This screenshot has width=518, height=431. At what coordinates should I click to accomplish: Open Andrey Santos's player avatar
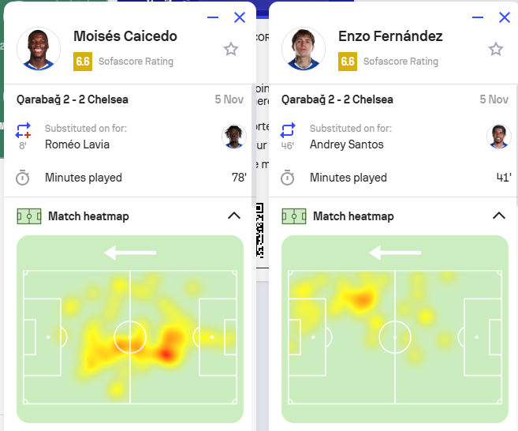499,137
